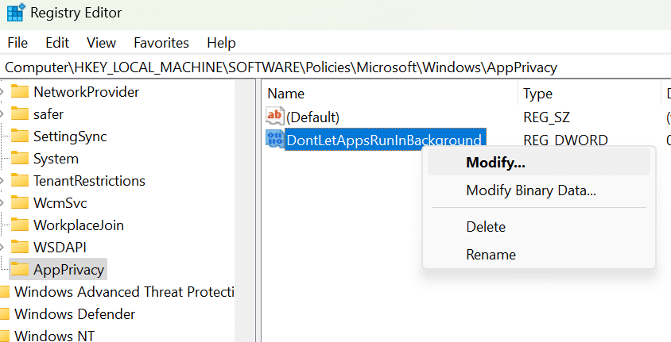Click the REG_DWORD type cell

565,140
